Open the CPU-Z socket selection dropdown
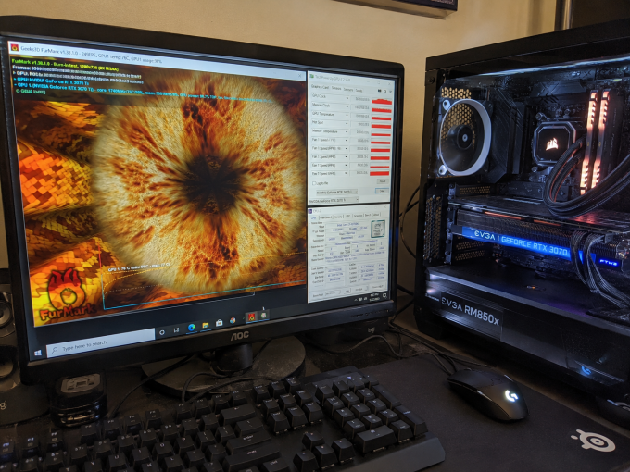 [x=334, y=292]
